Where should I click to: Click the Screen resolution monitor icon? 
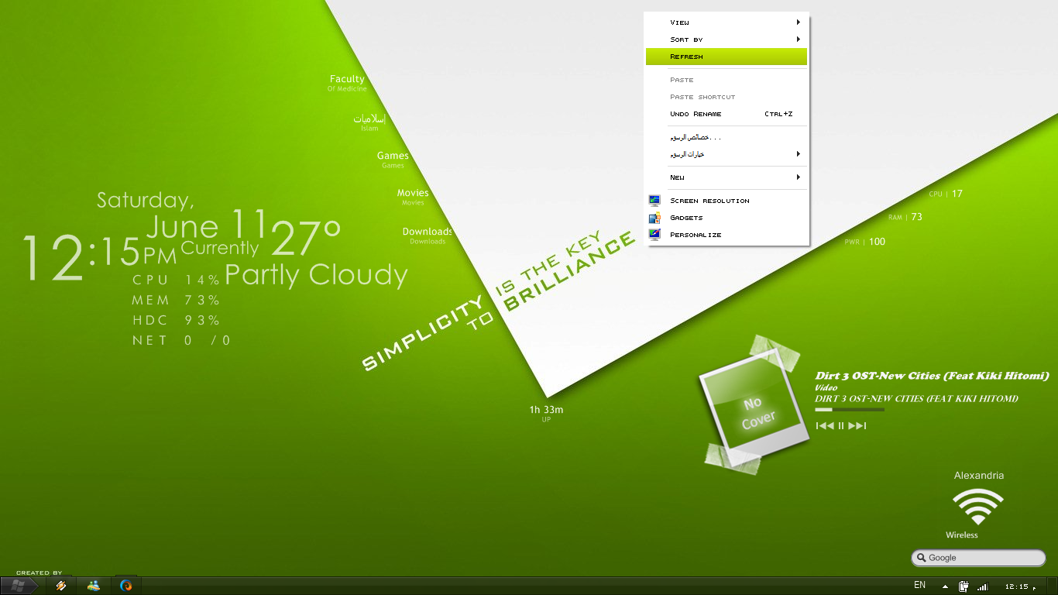(x=655, y=201)
